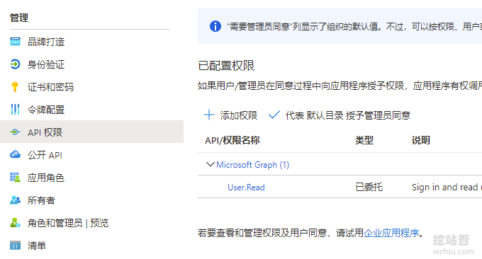Click the API 权限 icon
This screenshot has height=259, width=482.
[15, 132]
